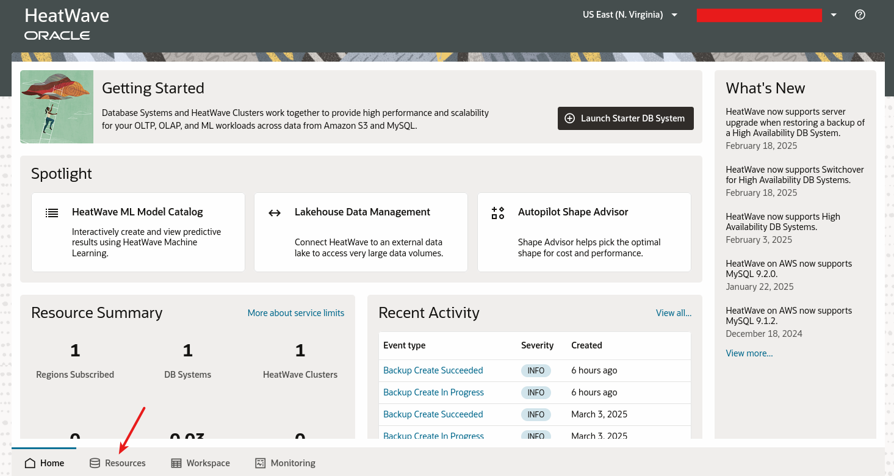Open the Lakehouse Data Management card
This screenshot has width=894, height=476.
[361, 232]
